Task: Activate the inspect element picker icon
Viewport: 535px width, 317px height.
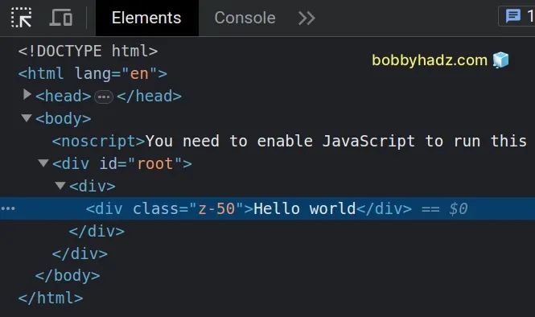Action: coord(21,18)
